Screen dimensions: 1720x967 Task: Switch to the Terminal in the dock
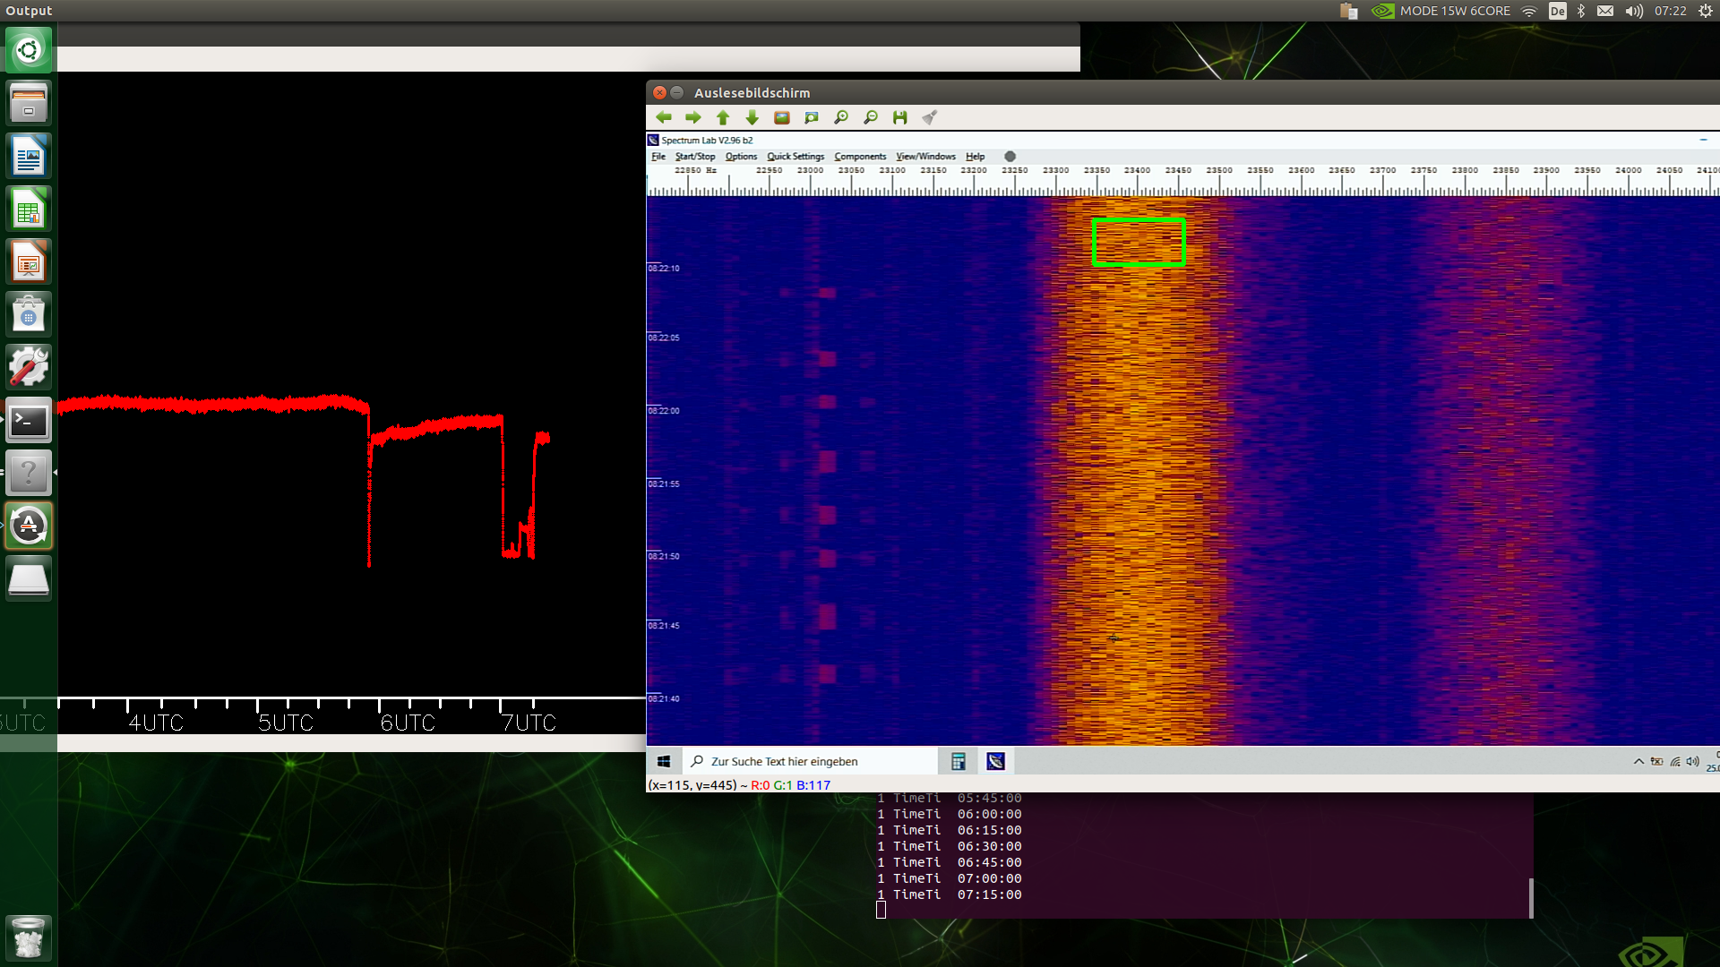tap(29, 420)
